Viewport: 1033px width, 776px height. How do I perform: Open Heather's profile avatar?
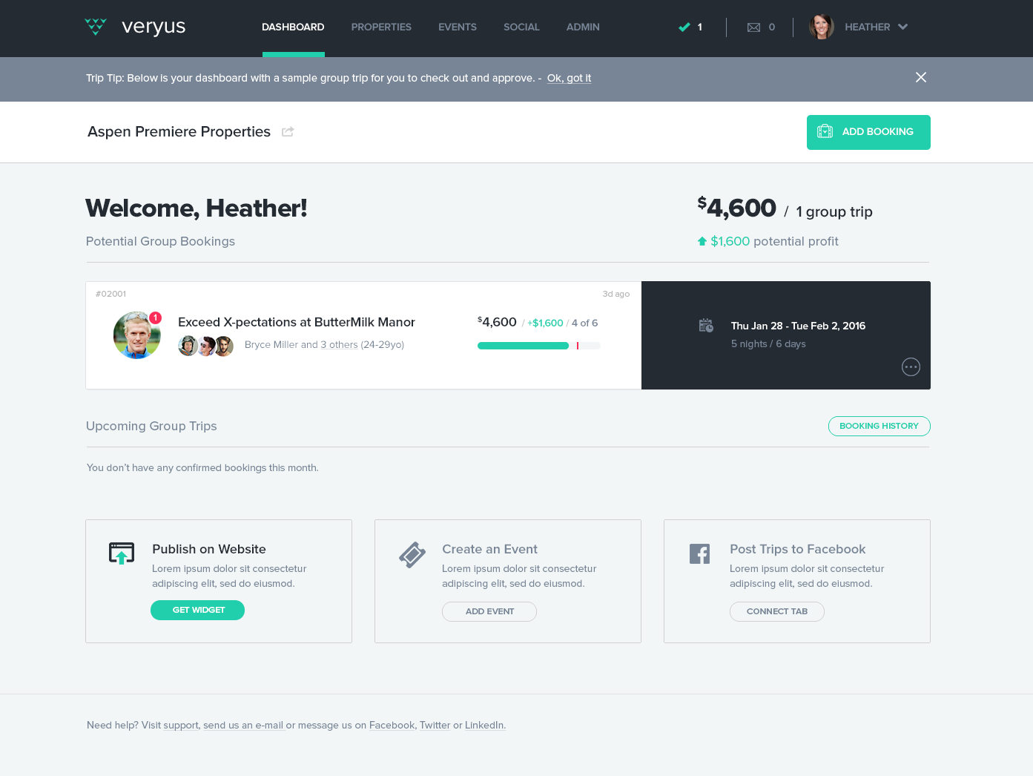click(822, 27)
